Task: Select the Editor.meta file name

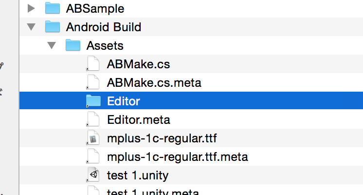Action: [x=138, y=119]
